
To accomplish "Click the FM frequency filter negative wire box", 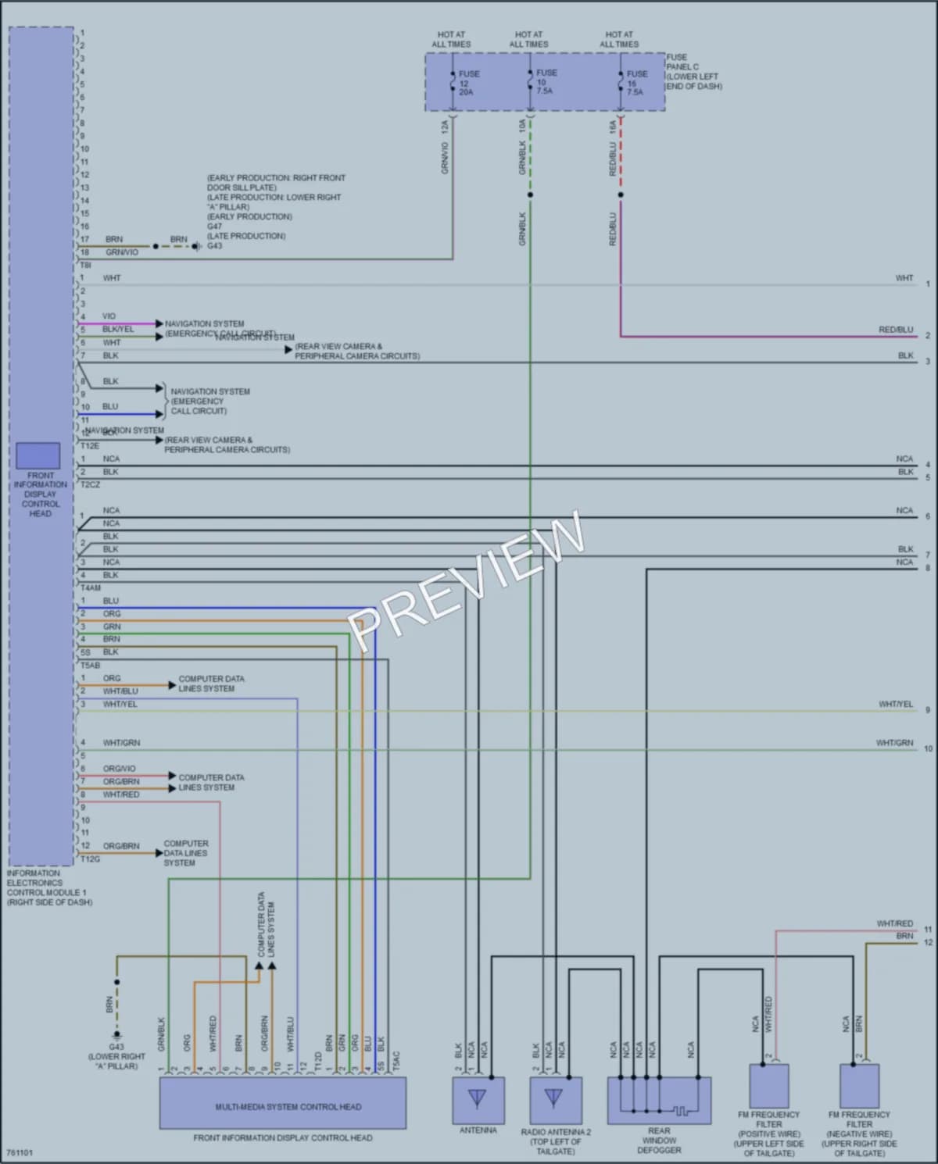I will [x=859, y=1086].
